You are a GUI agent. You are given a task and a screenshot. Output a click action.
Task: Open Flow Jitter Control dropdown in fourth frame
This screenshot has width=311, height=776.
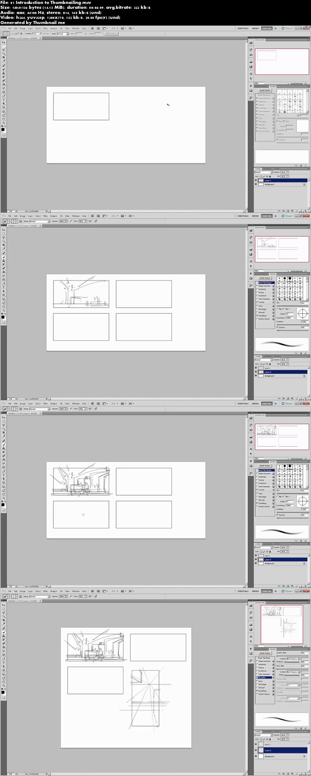pyautogui.click(x=293, y=672)
